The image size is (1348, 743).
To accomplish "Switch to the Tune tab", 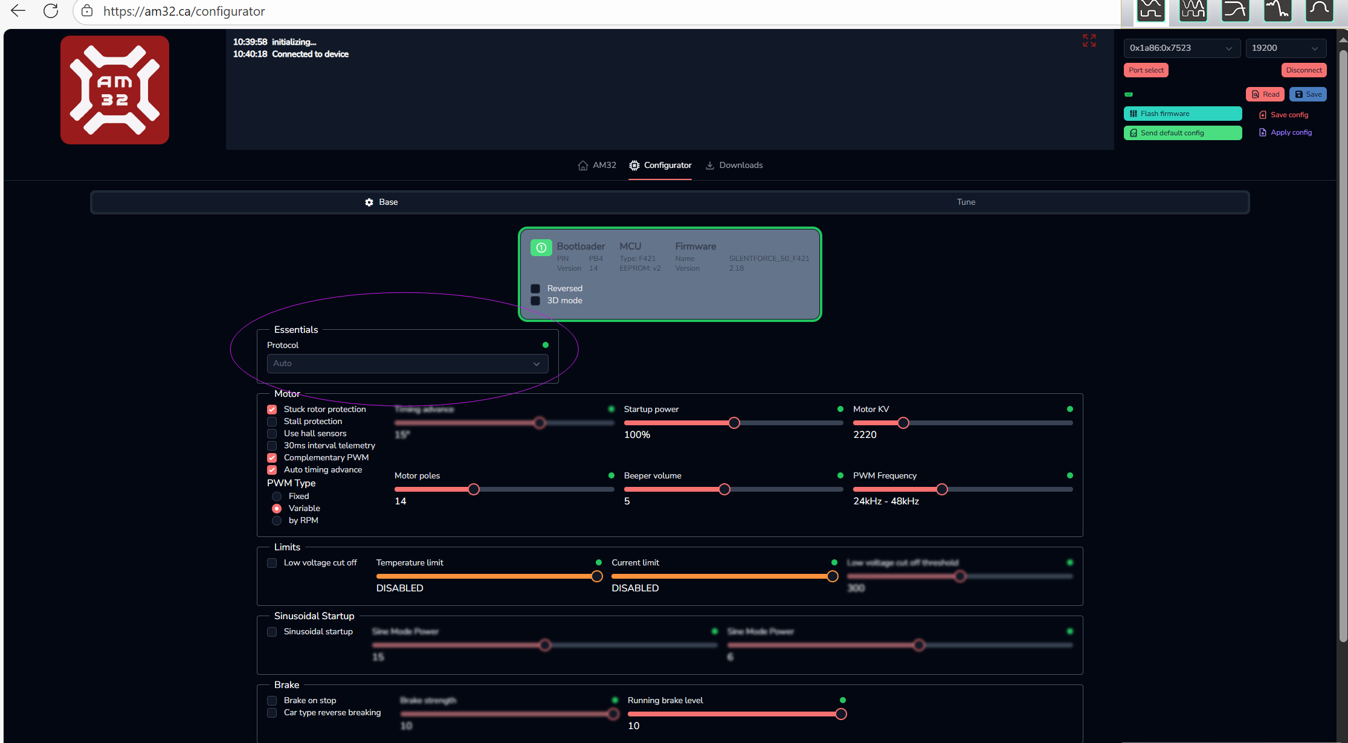I will point(966,202).
